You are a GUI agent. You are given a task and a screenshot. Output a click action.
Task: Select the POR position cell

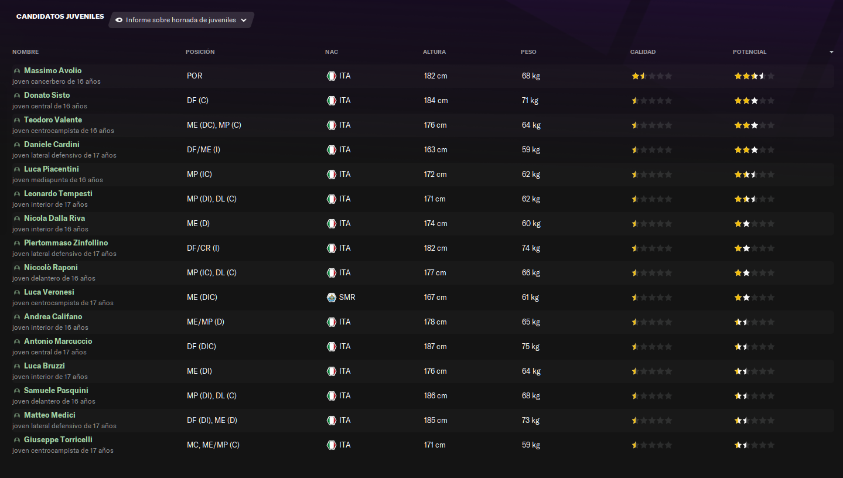pyautogui.click(x=194, y=76)
